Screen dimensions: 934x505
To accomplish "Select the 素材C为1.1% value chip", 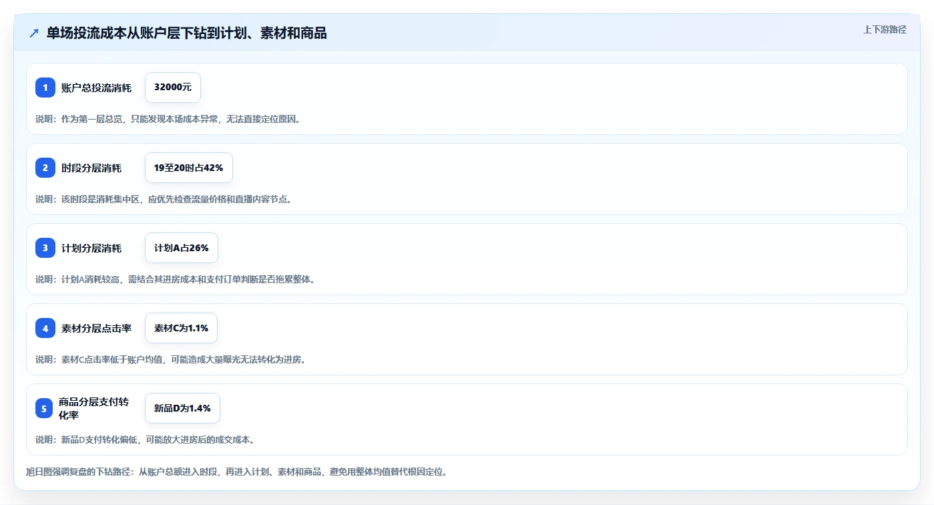I will click(181, 328).
